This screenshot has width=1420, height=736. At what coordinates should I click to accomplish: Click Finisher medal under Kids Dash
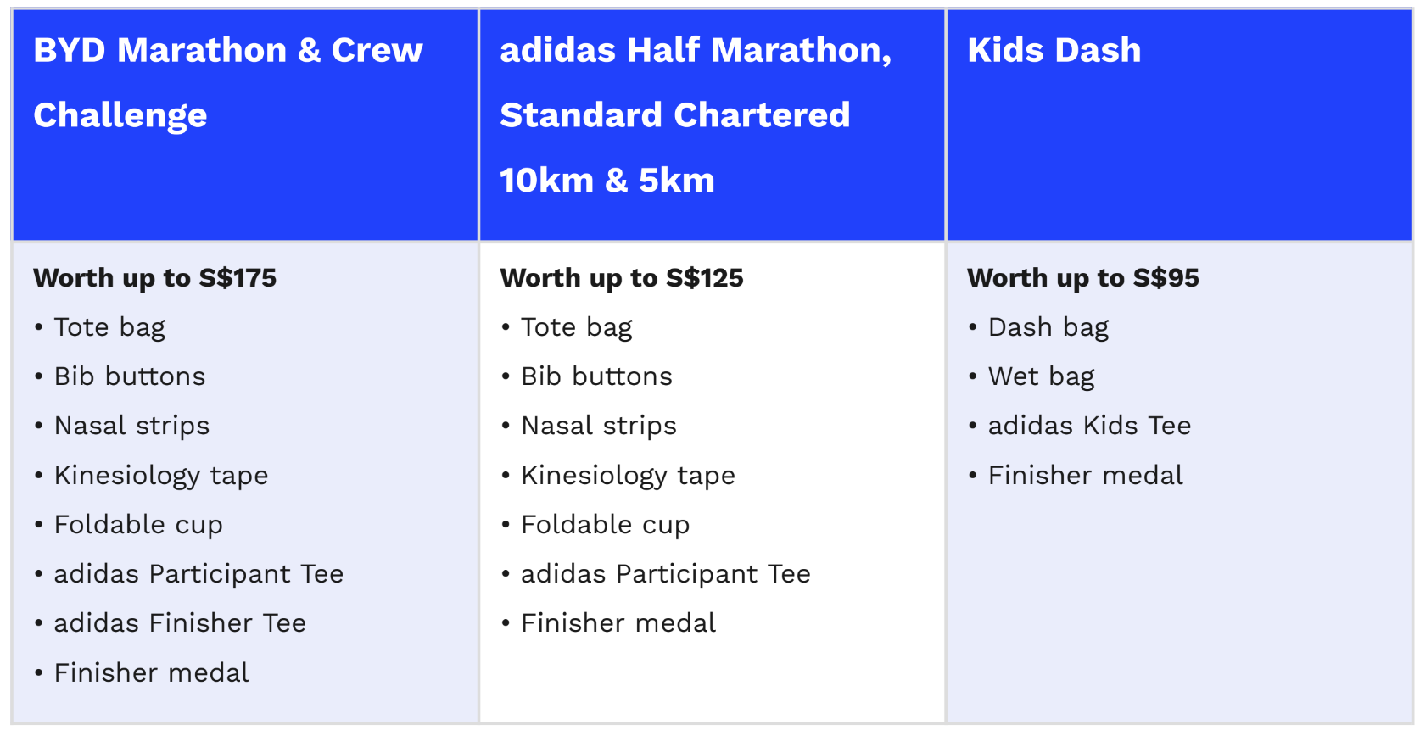coord(1085,476)
